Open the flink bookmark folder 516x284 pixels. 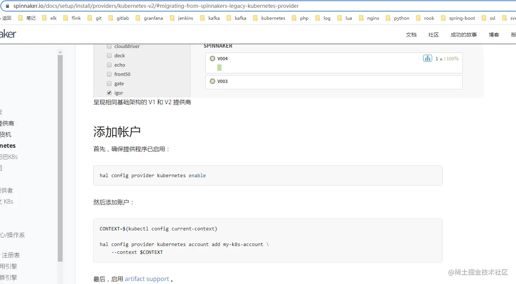72,18
